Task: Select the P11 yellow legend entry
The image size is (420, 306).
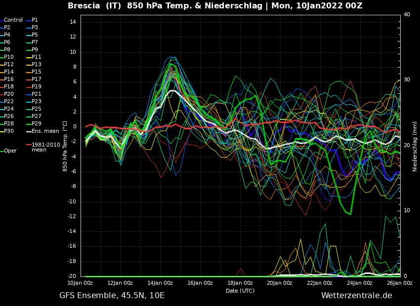Action: coord(36,57)
